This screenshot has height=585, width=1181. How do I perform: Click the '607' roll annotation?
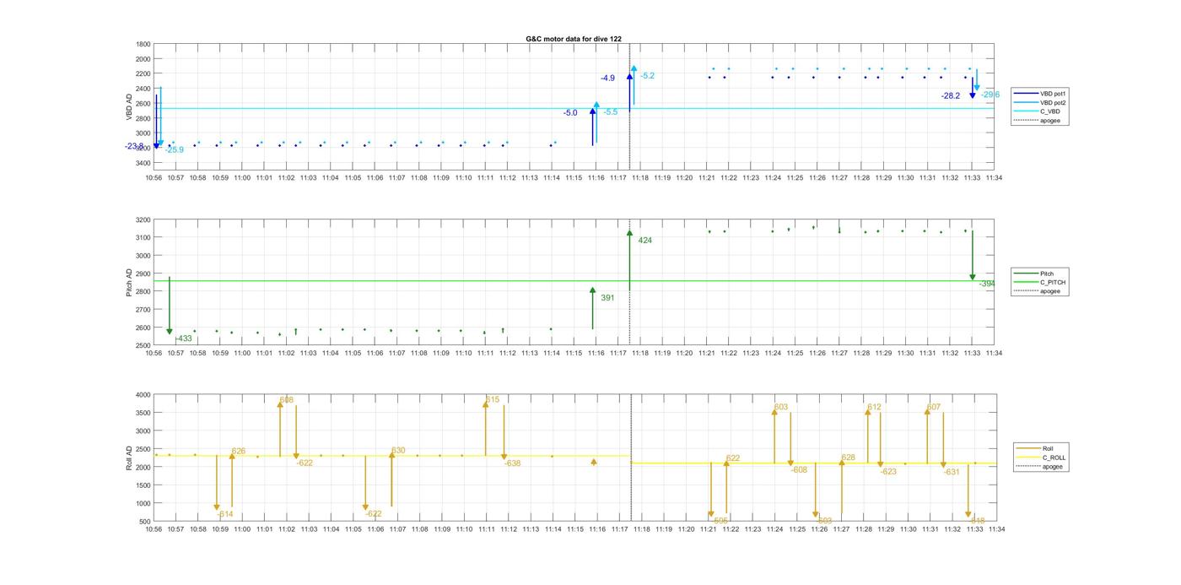pos(933,408)
